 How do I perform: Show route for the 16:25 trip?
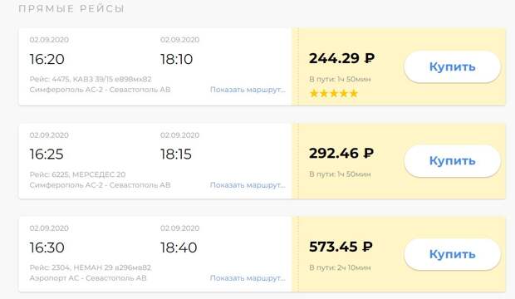tap(248, 185)
